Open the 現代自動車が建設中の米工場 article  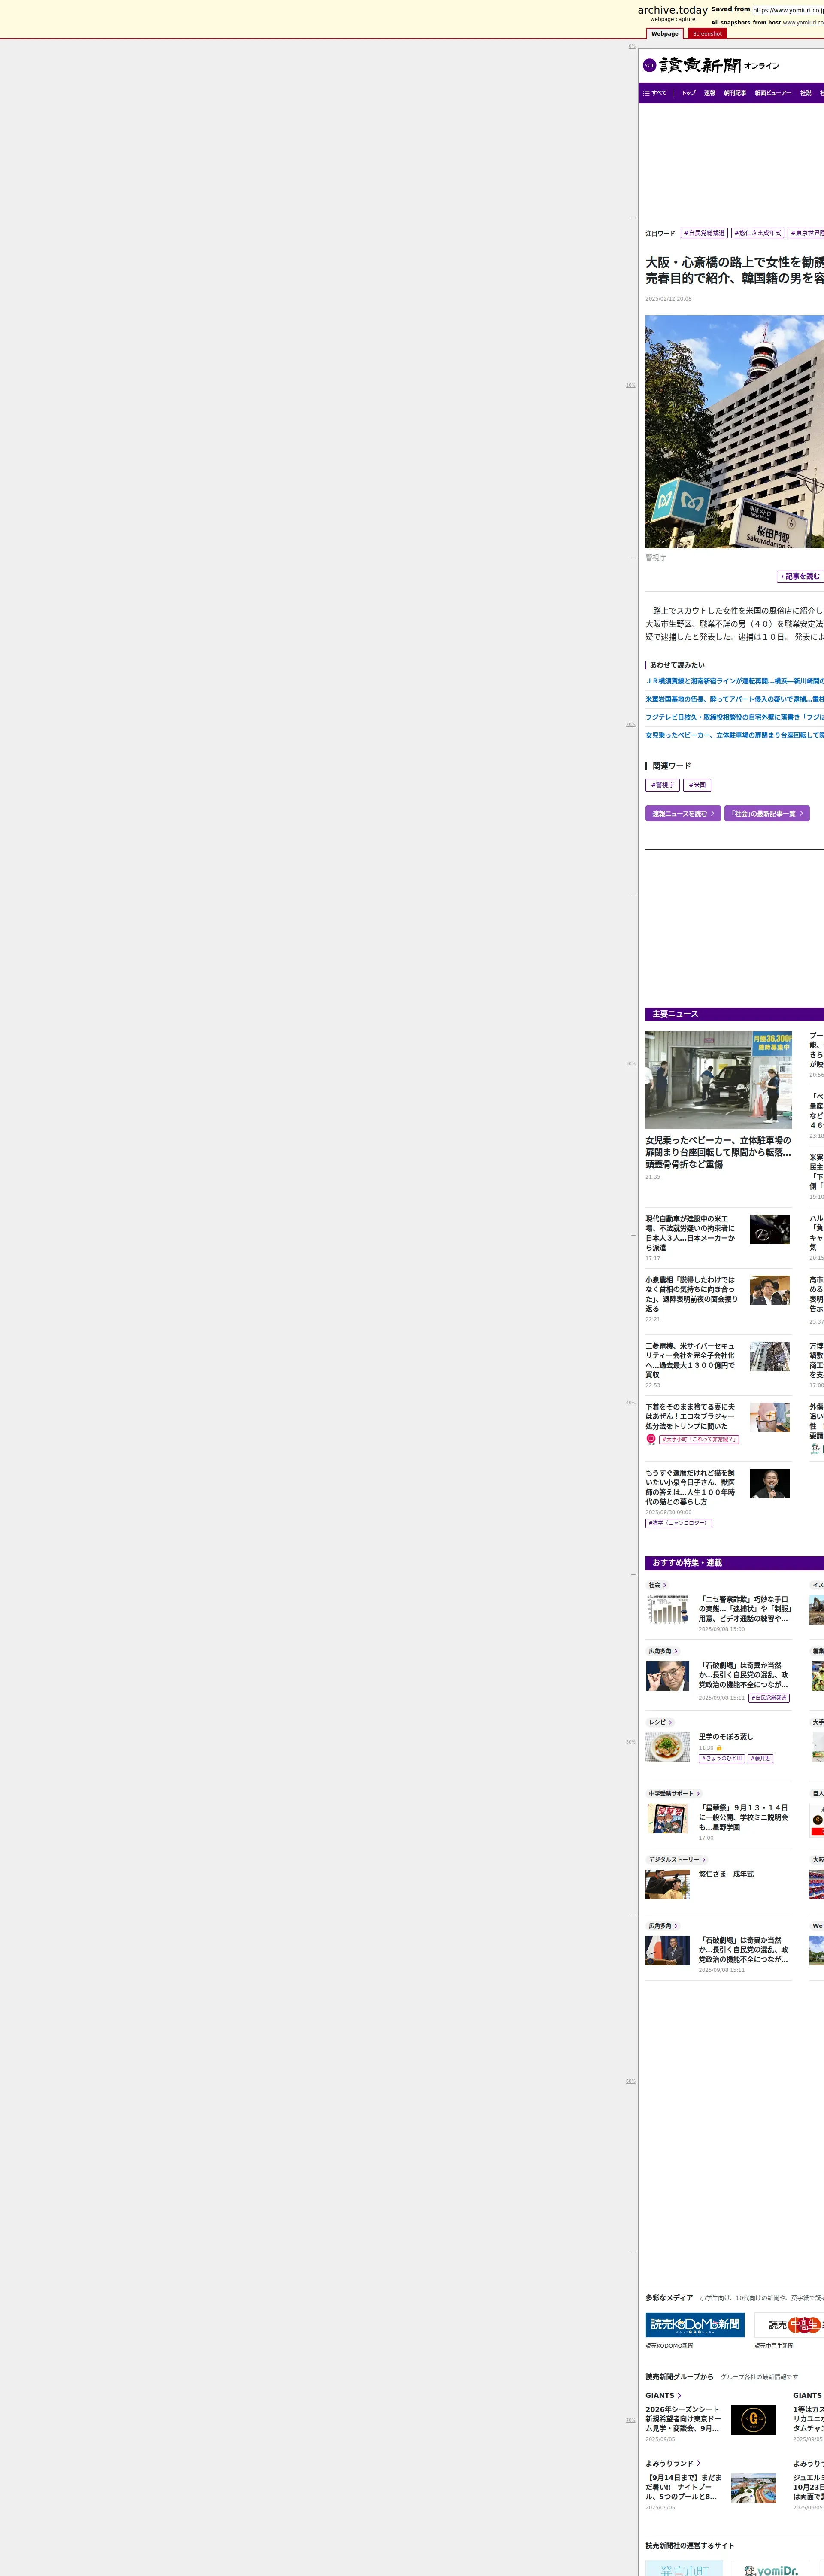(x=691, y=1233)
